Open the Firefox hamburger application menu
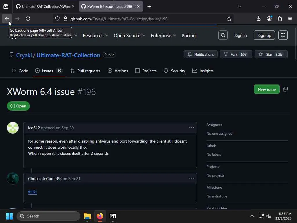The height and width of the screenshot is (223, 297). 290,19
